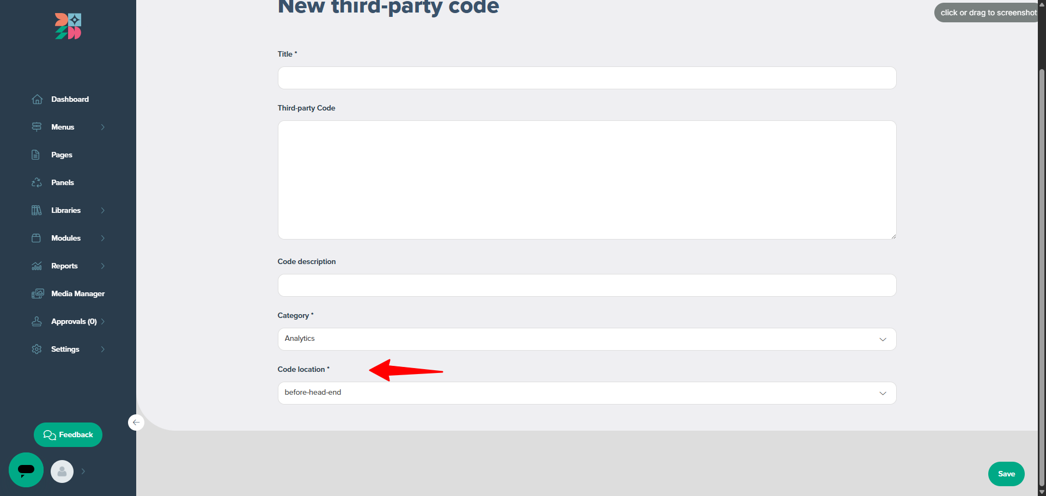Open Media Manager via its icon
The height and width of the screenshot is (496, 1046).
pyautogui.click(x=37, y=293)
